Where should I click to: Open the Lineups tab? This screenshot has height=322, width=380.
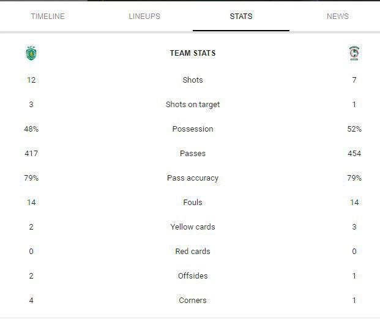[x=144, y=17]
